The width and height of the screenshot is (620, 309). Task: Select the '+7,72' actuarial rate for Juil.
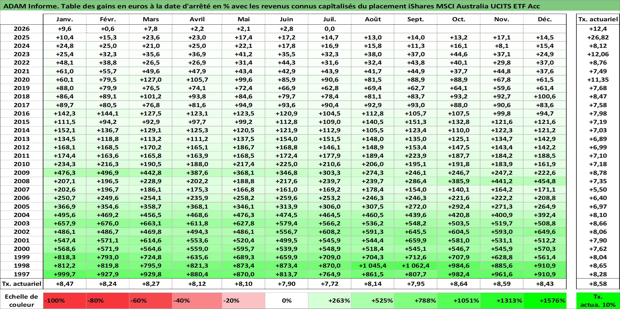(330, 284)
